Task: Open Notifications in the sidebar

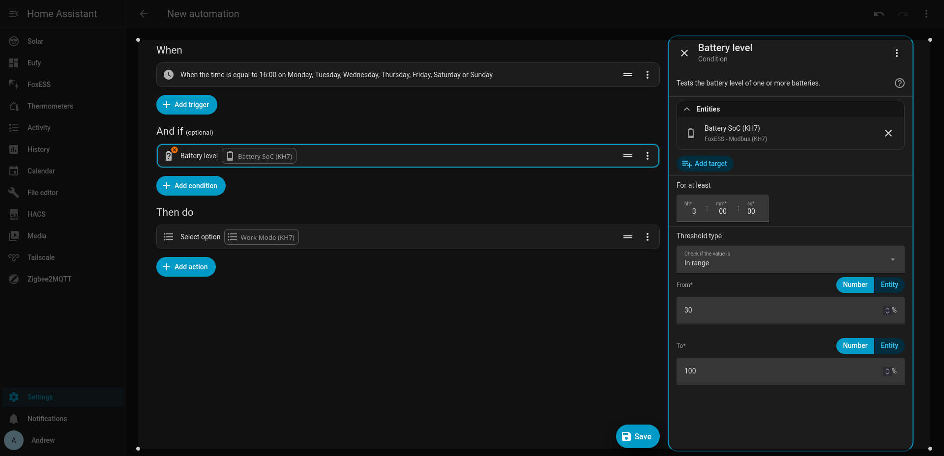Action: [x=63, y=419]
